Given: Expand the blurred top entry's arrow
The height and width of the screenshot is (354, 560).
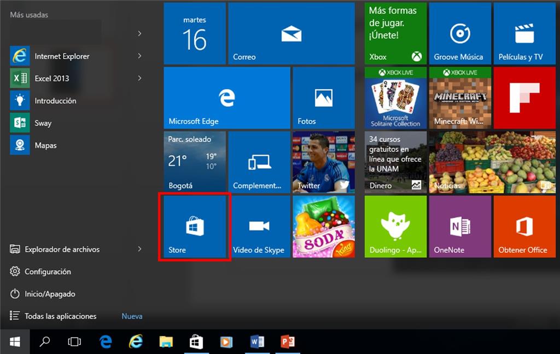Looking at the screenshot, I should point(139,33).
